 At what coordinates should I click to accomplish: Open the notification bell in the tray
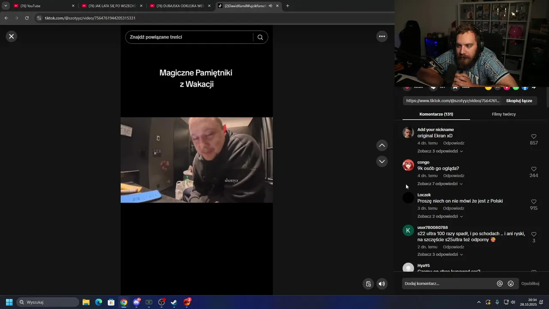coord(541,302)
